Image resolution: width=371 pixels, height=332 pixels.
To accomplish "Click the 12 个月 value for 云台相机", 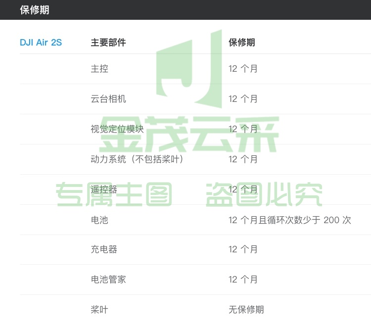I will coord(243,99).
